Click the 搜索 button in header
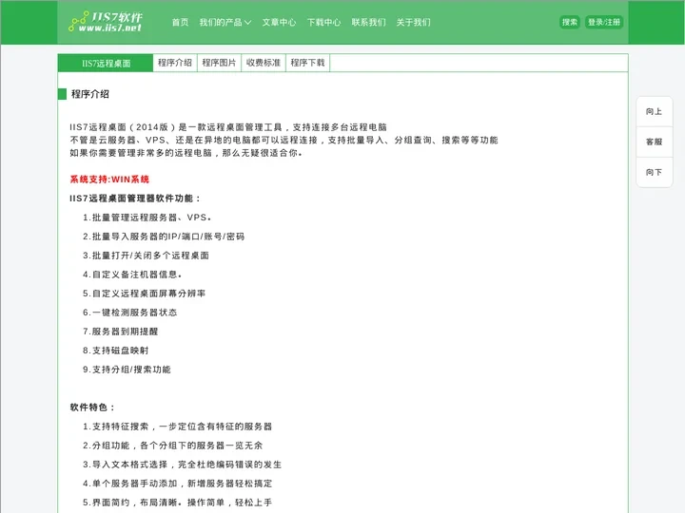 570,22
